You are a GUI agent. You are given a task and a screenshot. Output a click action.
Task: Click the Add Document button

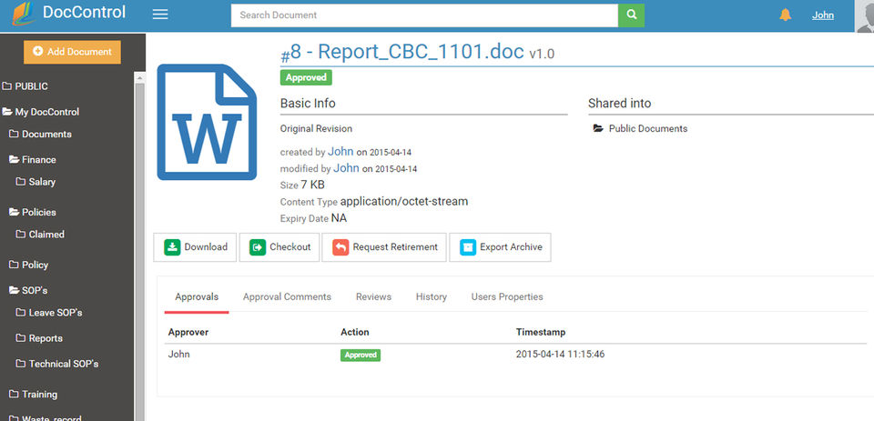pos(72,52)
